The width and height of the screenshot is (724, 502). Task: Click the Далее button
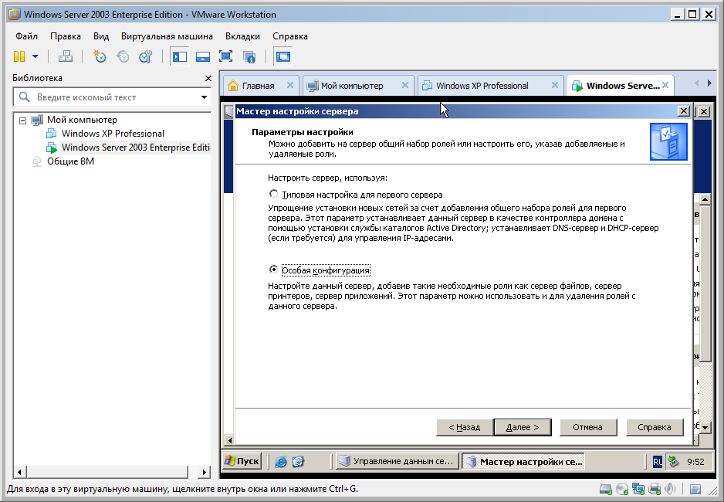coord(523,427)
